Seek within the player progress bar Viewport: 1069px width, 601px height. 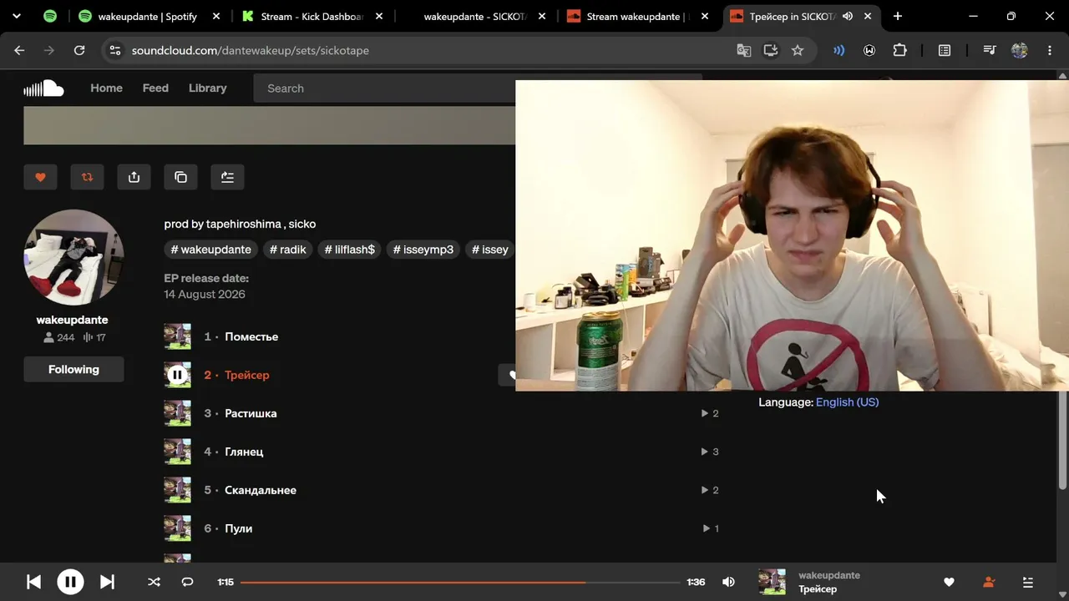pos(459,582)
